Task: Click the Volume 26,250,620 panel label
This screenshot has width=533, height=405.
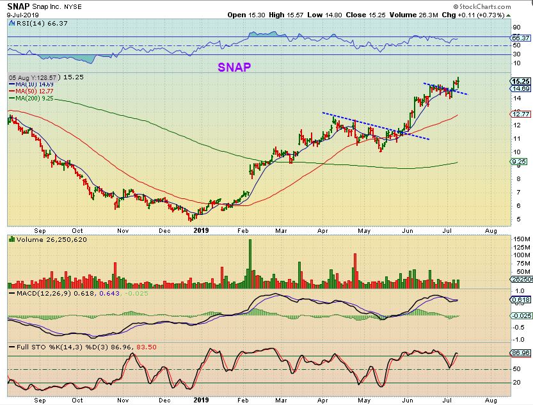Action: (x=51, y=239)
